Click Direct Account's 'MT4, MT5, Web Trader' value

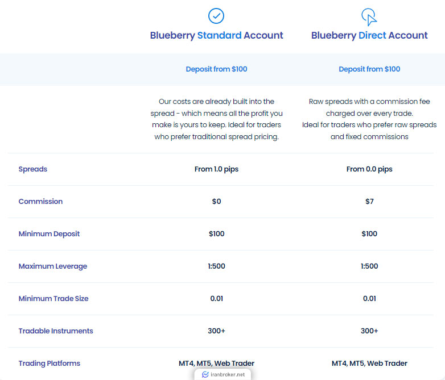tap(369, 364)
